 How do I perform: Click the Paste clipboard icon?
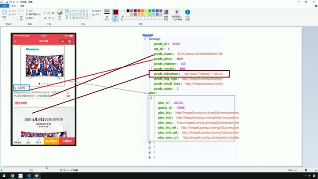[x=4, y=12]
